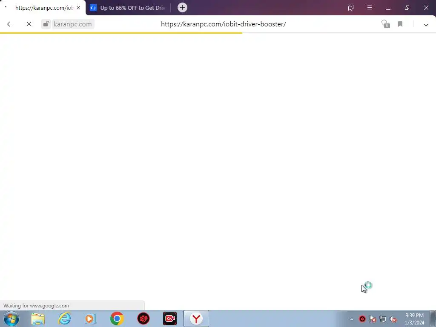
Task: Open the clock showing 9:39 PM
Action: point(414,319)
